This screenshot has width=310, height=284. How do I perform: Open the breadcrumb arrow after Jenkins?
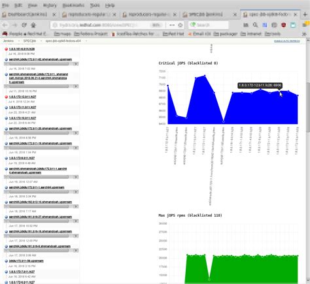(x=19, y=41)
